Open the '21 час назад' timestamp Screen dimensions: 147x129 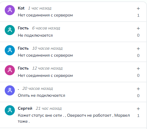pyautogui.click(x=49, y=108)
